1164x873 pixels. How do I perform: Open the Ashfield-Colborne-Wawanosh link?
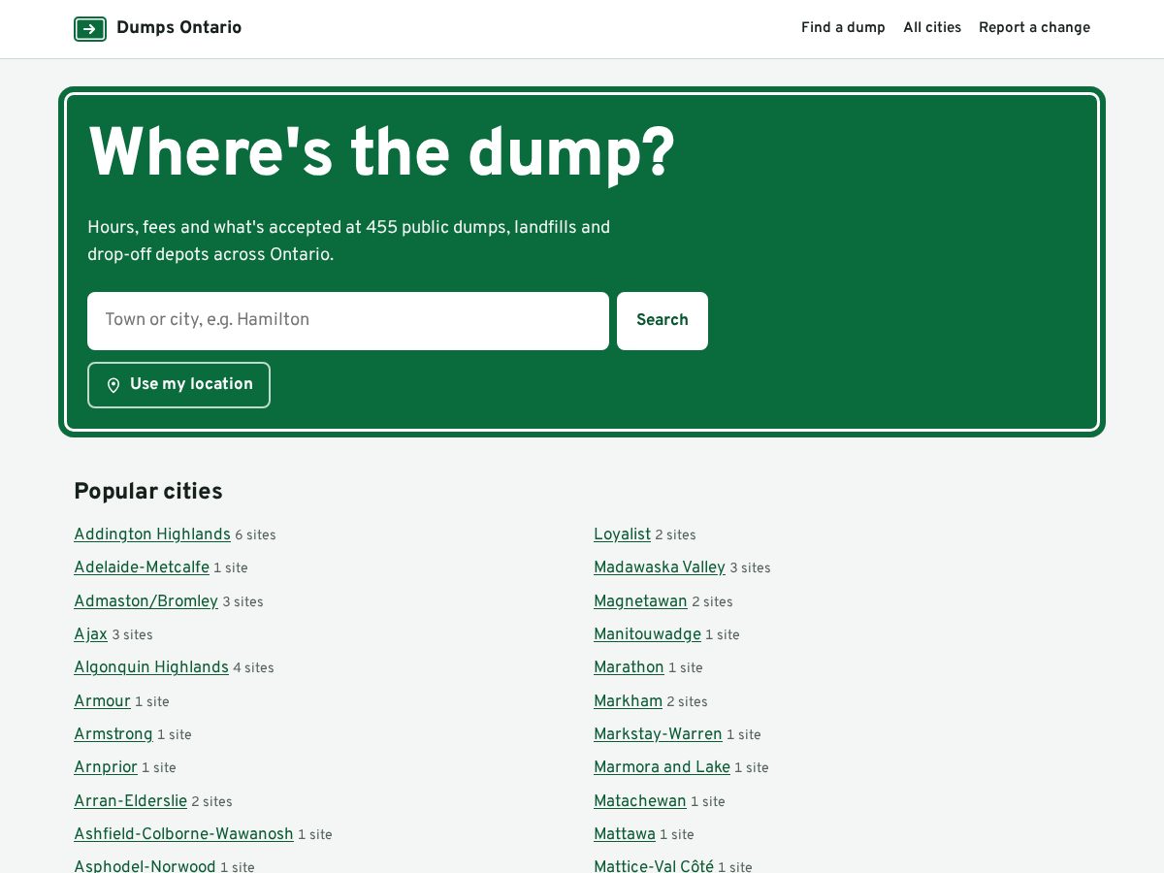(183, 834)
